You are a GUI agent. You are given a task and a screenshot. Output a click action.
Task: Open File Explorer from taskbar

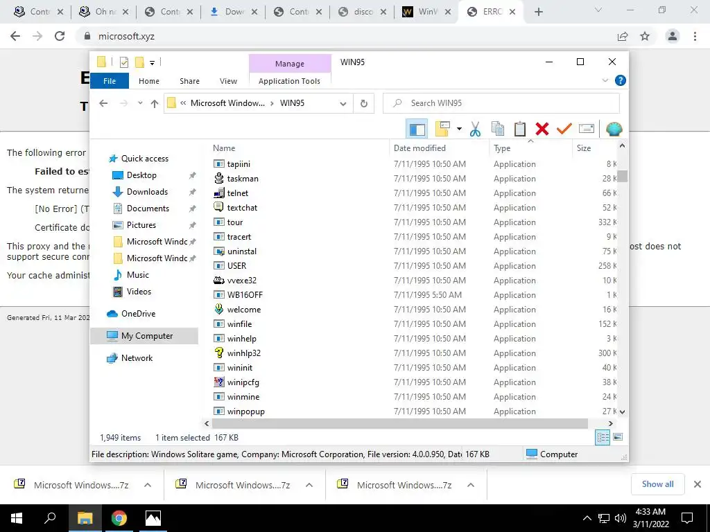[x=85, y=518]
